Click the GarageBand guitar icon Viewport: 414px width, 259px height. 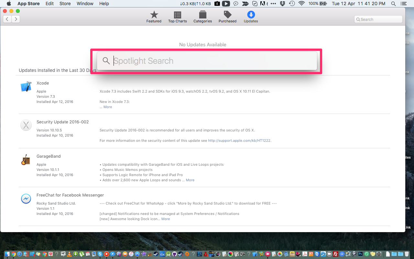tap(26, 160)
